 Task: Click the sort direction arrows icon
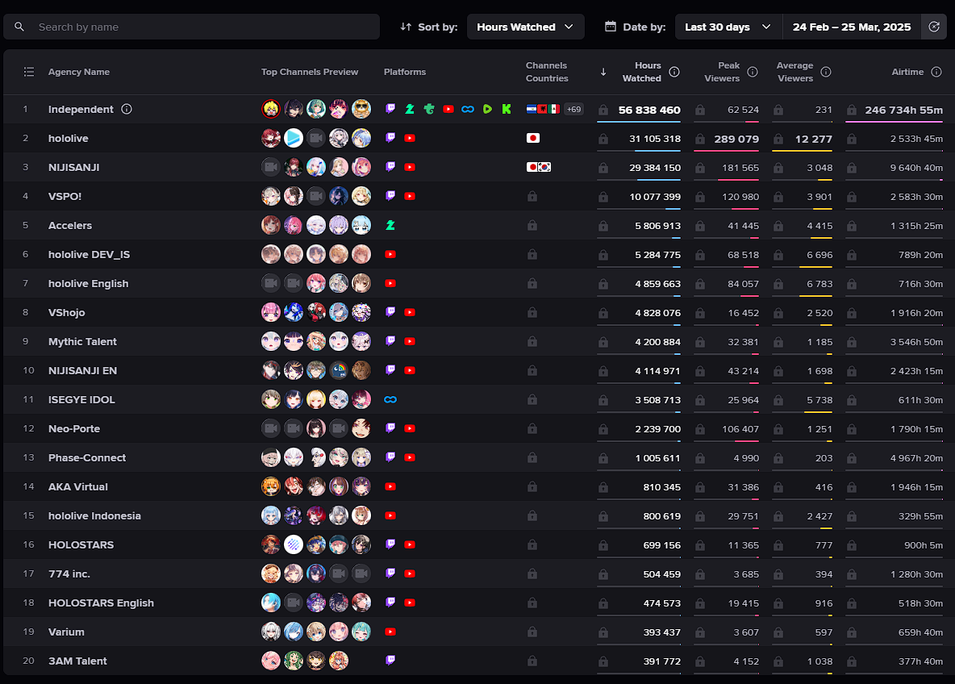click(x=406, y=27)
